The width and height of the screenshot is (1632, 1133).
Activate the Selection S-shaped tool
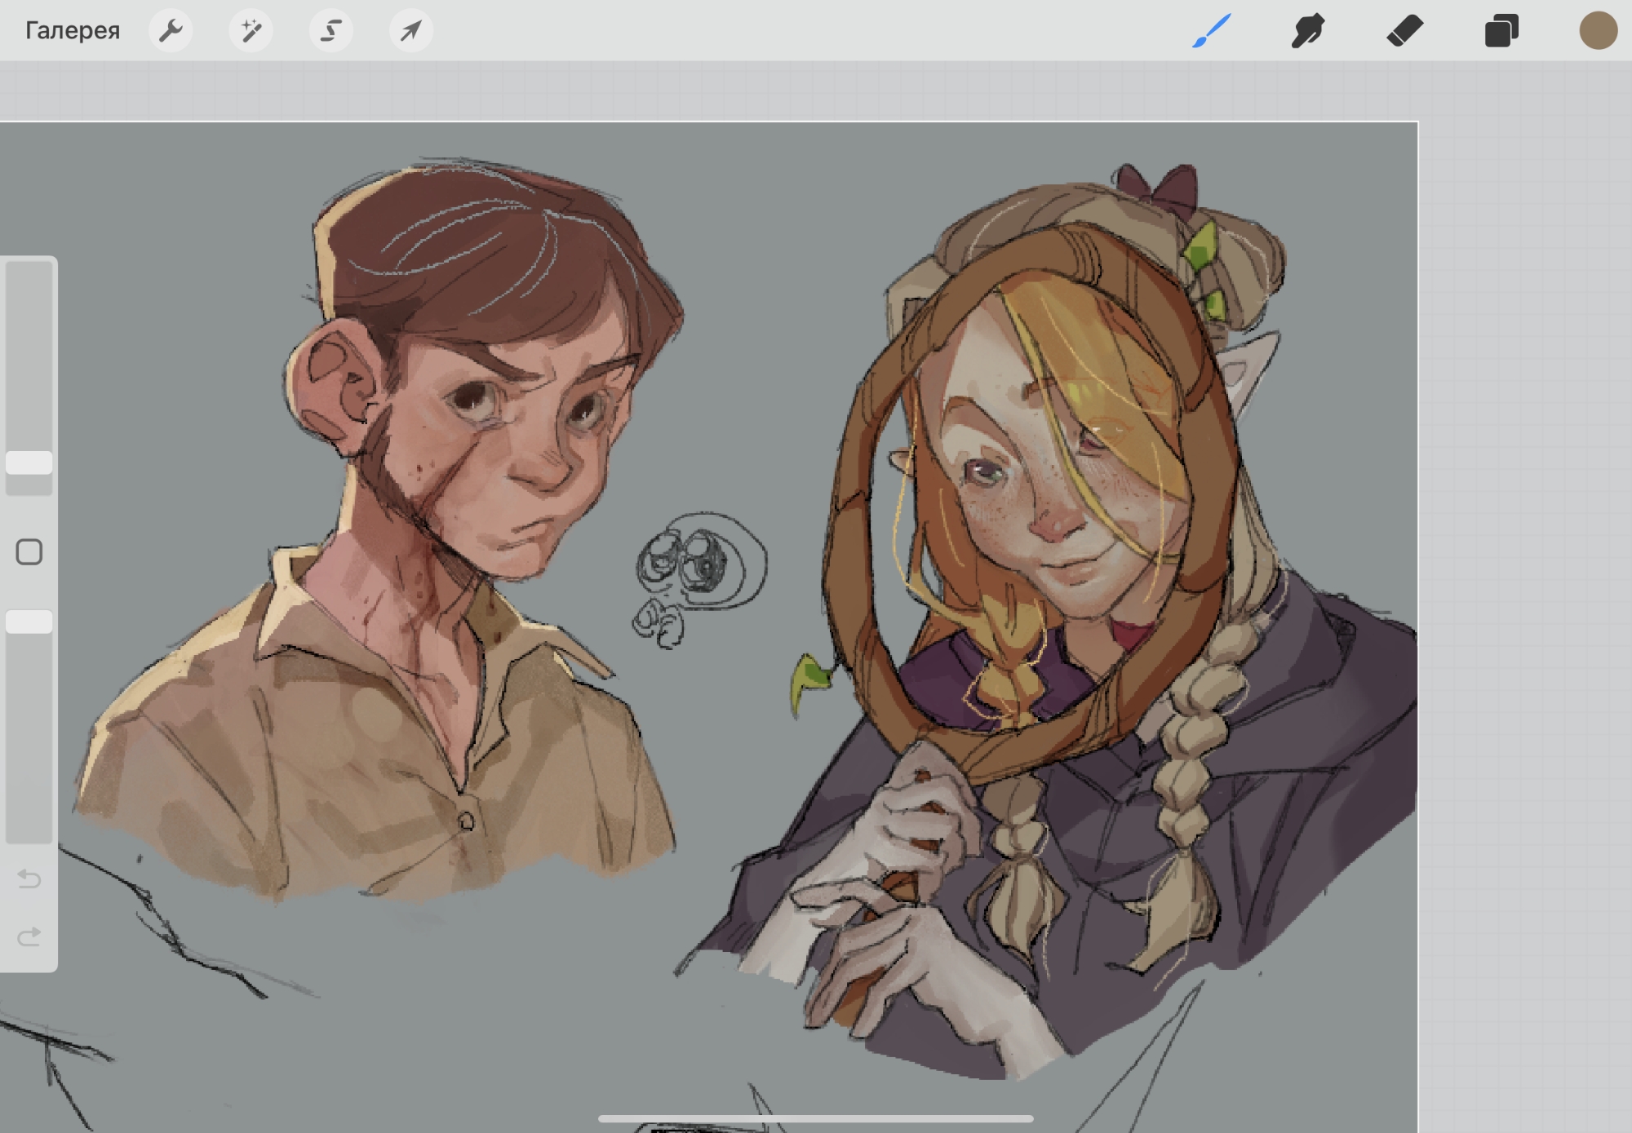[x=330, y=31]
